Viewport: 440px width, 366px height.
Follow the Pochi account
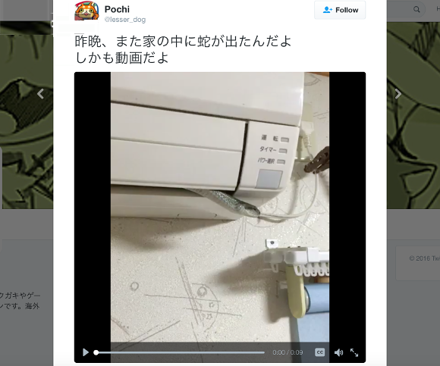click(340, 10)
